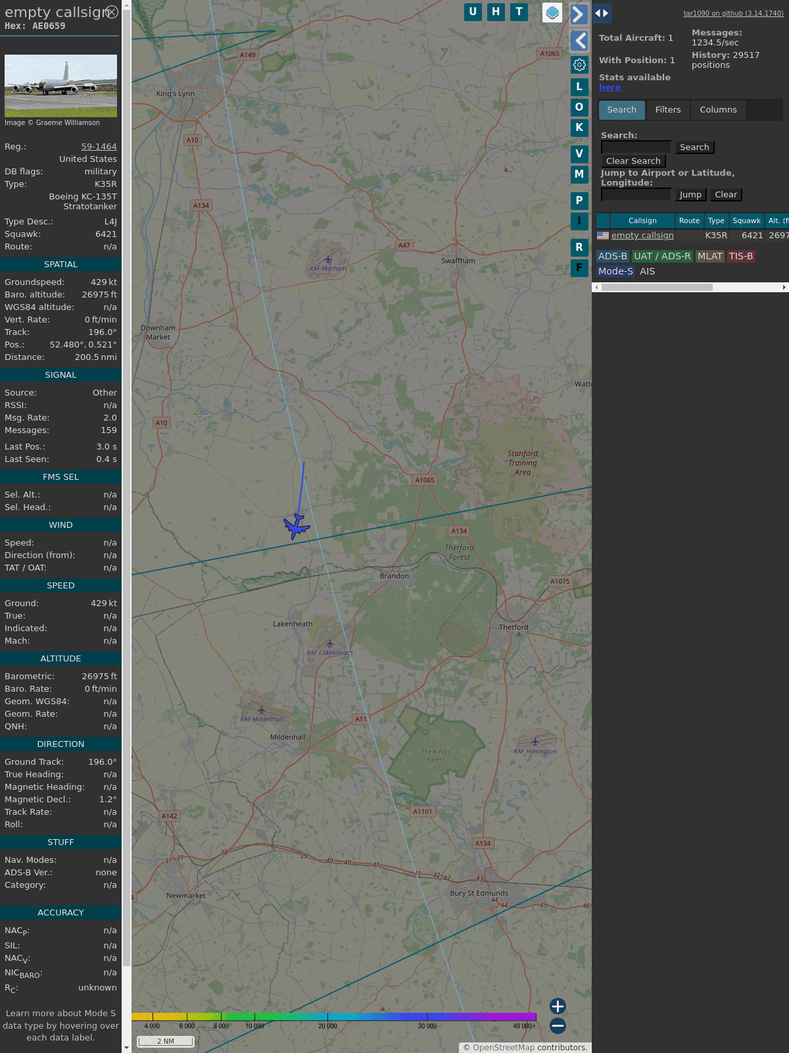The width and height of the screenshot is (789, 1053).
Task: Click the ADS-B source legend
Action: pyautogui.click(x=613, y=257)
